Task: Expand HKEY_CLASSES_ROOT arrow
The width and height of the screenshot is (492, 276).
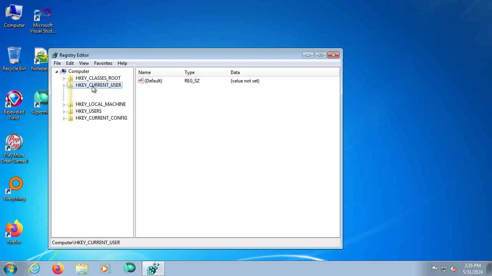Action: pyautogui.click(x=64, y=79)
